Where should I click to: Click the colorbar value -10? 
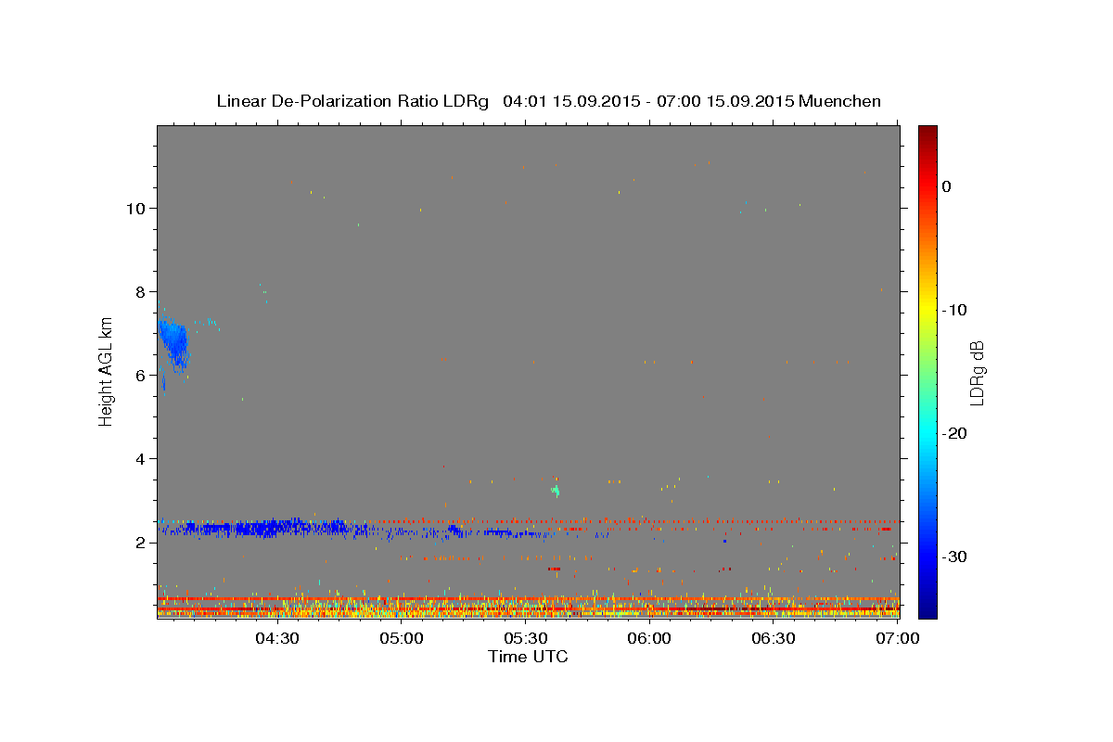[x=953, y=310]
